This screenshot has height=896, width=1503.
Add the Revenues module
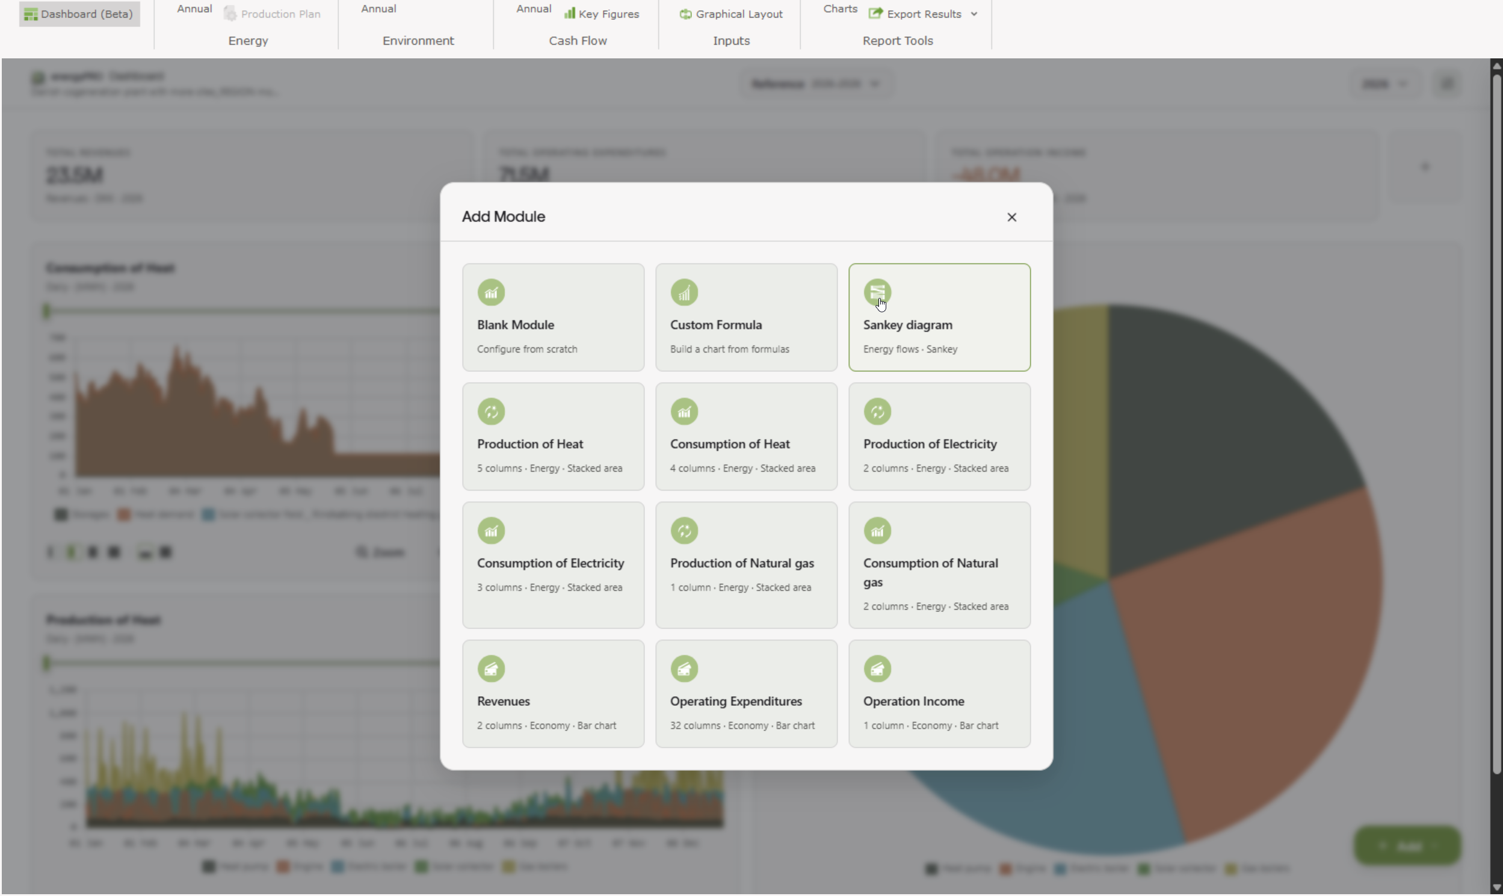(554, 694)
